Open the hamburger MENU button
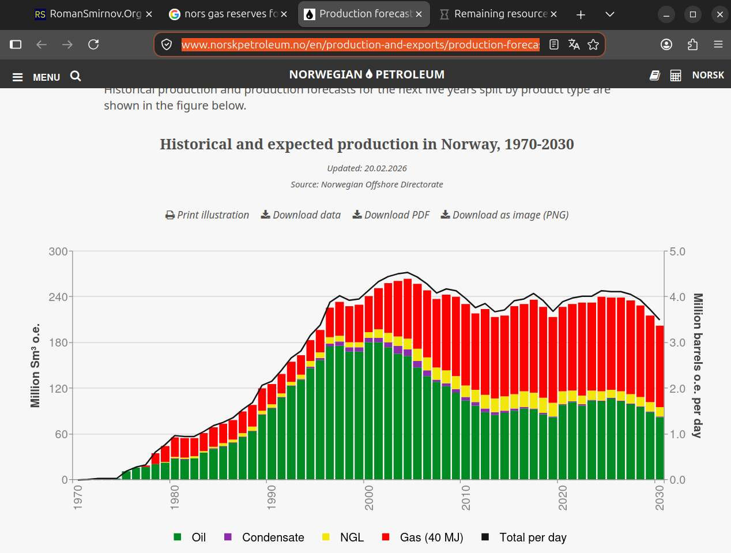Viewport: 731px width, 553px height. tap(36, 77)
